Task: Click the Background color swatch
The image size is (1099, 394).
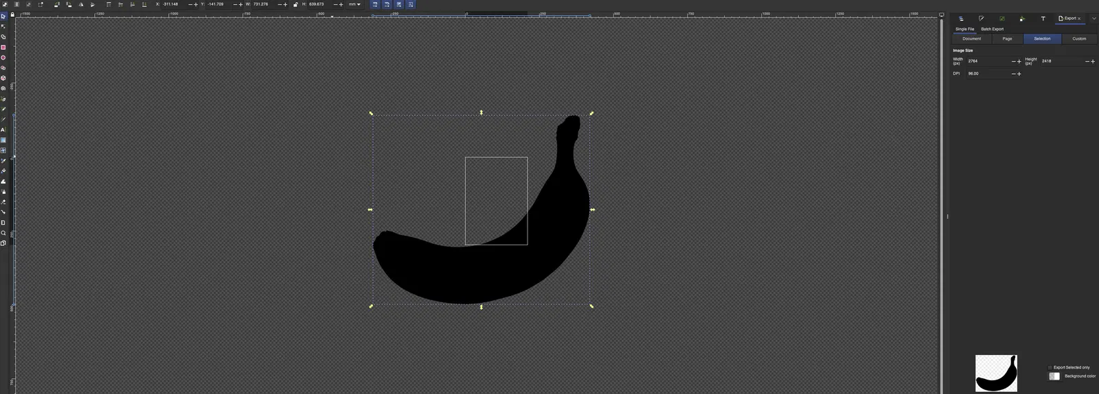Action: tap(1054, 376)
